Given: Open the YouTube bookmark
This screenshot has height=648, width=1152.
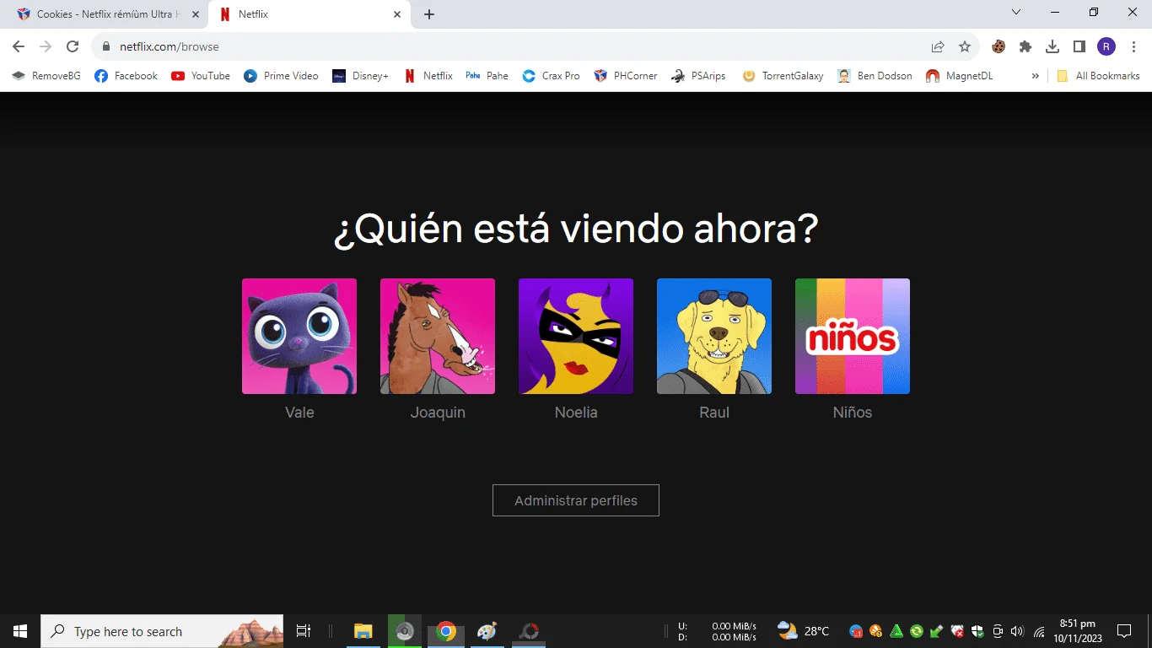Looking at the screenshot, I should pyautogui.click(x=201, y=76).
